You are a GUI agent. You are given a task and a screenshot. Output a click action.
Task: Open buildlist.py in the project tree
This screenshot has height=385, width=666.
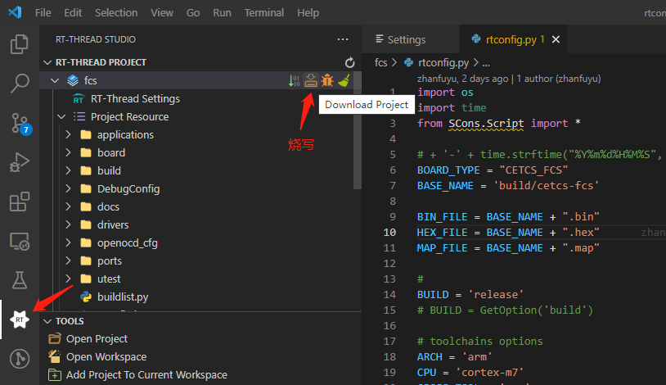click(x=123, y=297)
